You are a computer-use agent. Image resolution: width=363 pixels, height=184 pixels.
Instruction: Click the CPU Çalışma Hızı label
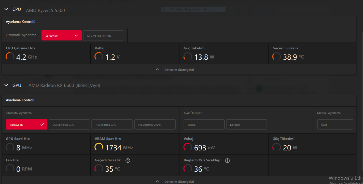20,48
